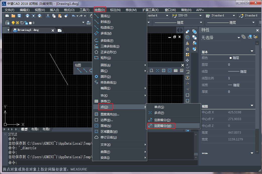
Task: Click the Save drawing icon
Action: [x=19, y=15]
